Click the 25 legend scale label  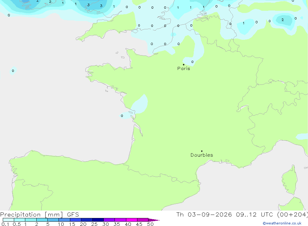[x=95, y=224]
